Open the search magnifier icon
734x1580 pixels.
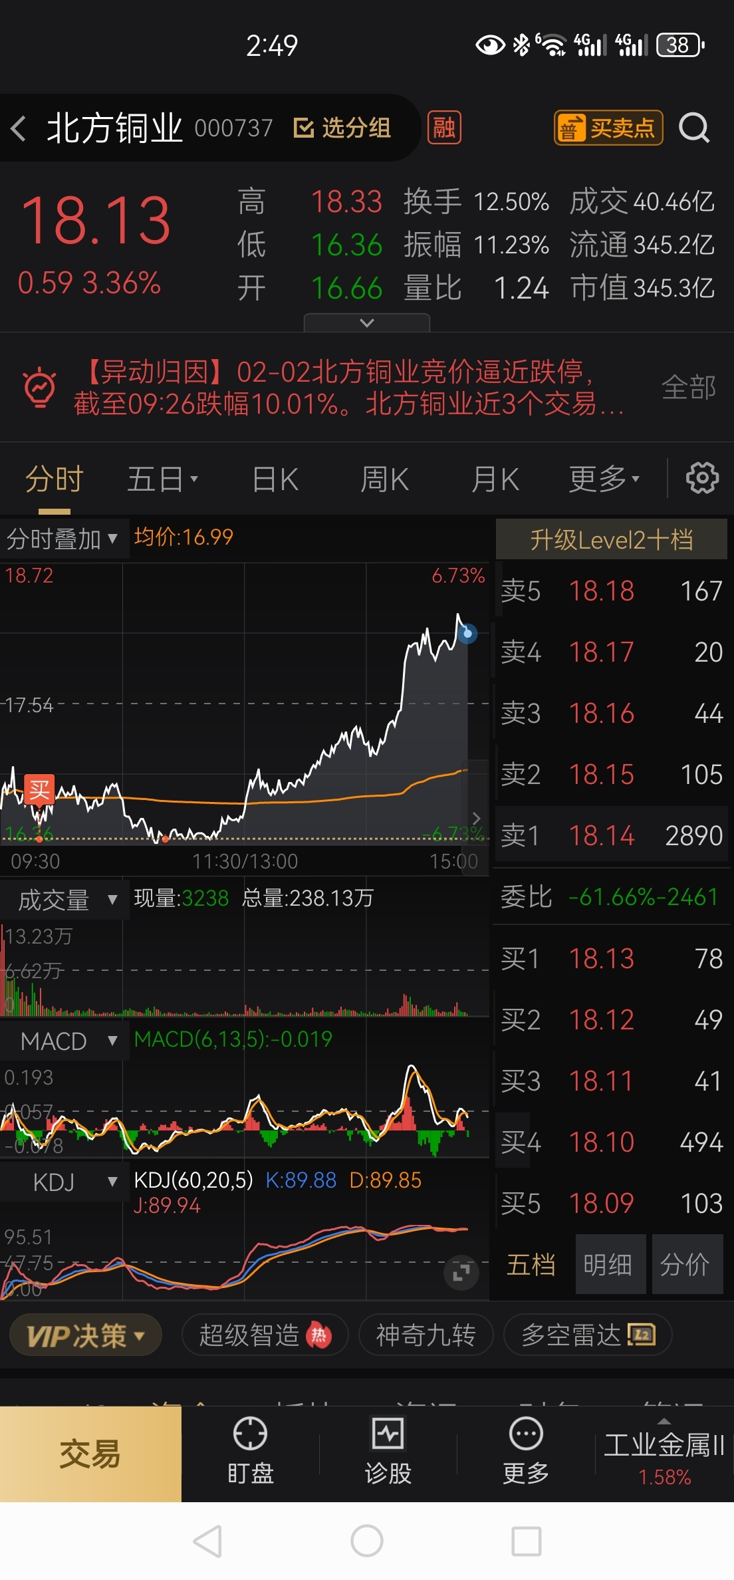click(694, 128)
